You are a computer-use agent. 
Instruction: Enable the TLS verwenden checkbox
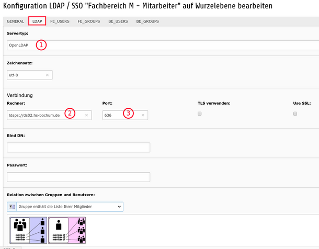[x=200, y=114]
